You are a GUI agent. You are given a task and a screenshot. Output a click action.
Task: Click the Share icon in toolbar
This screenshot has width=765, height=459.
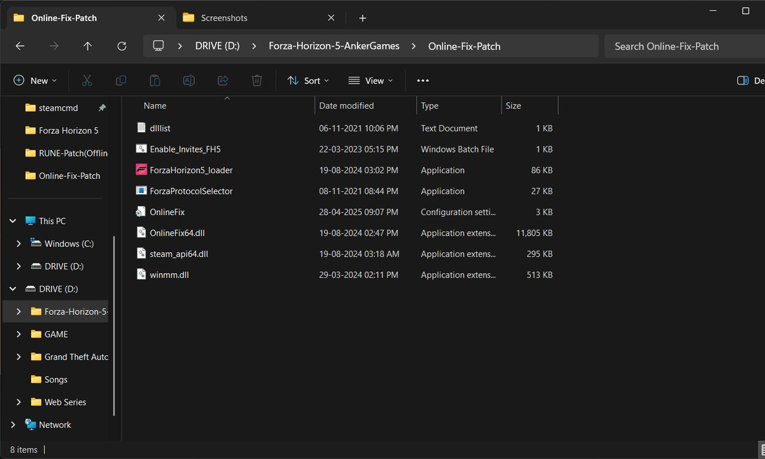click(x=223, y=81)
